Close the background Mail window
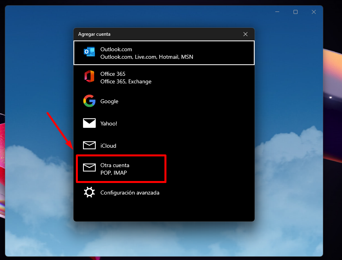The height and width of the screenshot is (260, 342). [x=314, y=12]
